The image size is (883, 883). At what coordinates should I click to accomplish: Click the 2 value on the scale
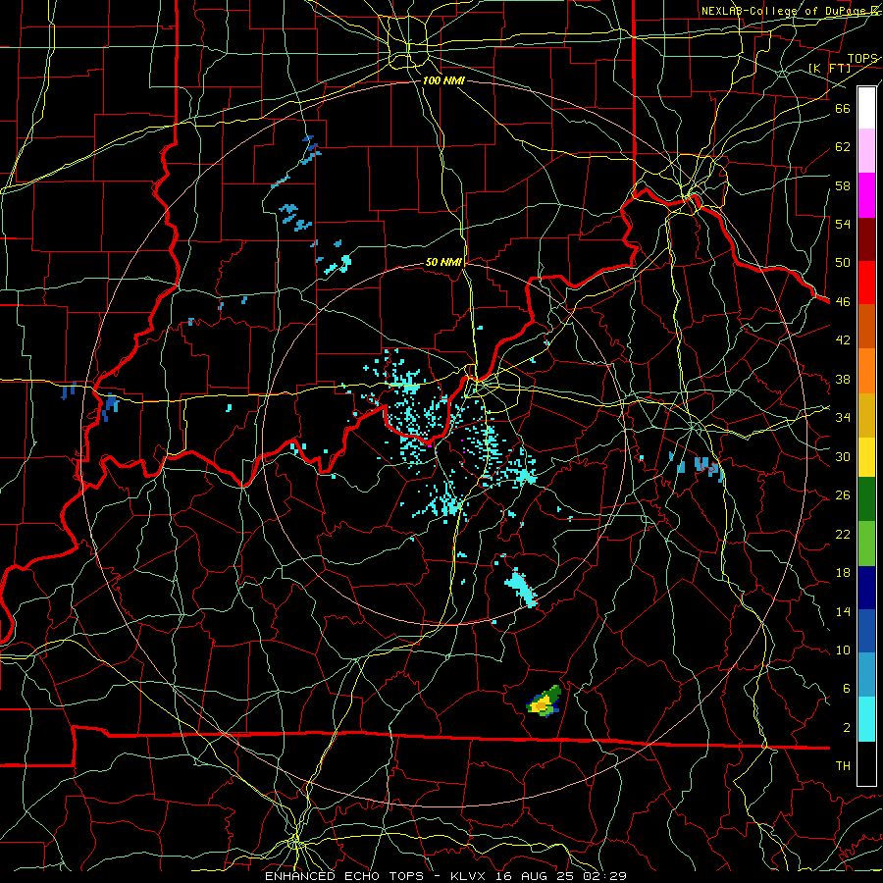846,727
